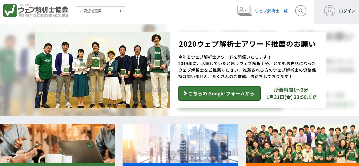
Task: Show the blurred next slide on the right
Action: (342, 70)
